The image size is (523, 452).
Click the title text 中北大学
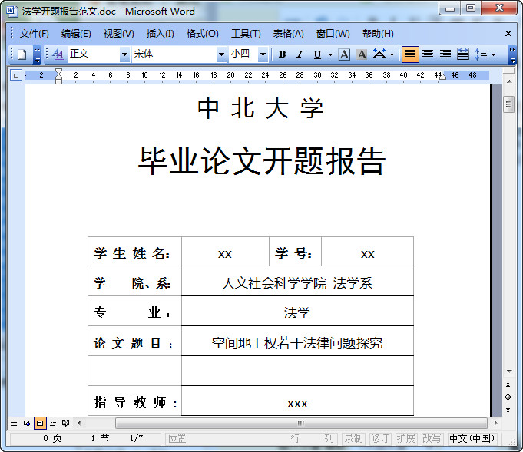(260, 108)
